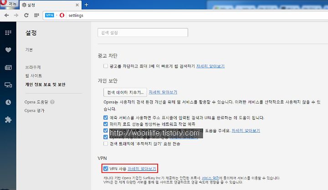Click the 광고 차단 section heading

(x=108, y=56)
